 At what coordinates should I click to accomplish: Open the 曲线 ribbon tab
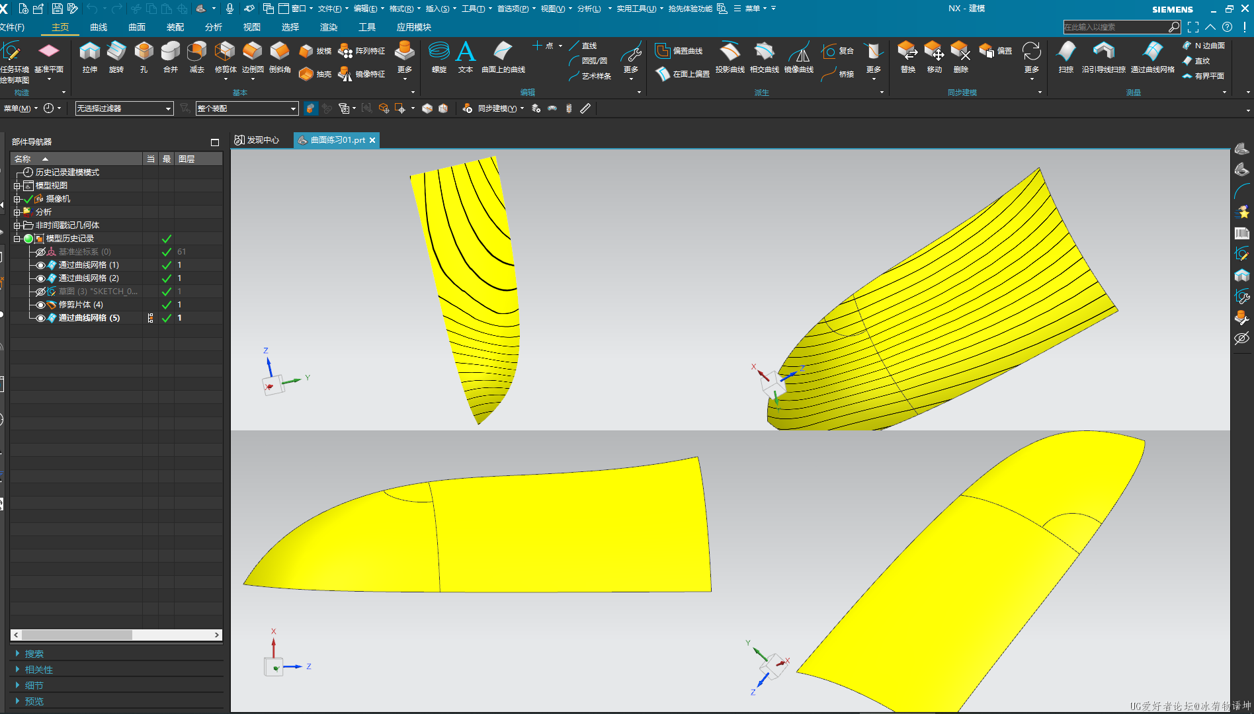pos(99,27)
